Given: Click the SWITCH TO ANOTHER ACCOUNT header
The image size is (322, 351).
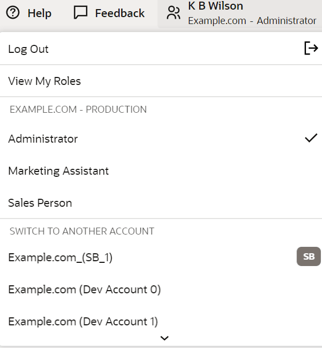Looking at the screenshot, I should [82, 231].
